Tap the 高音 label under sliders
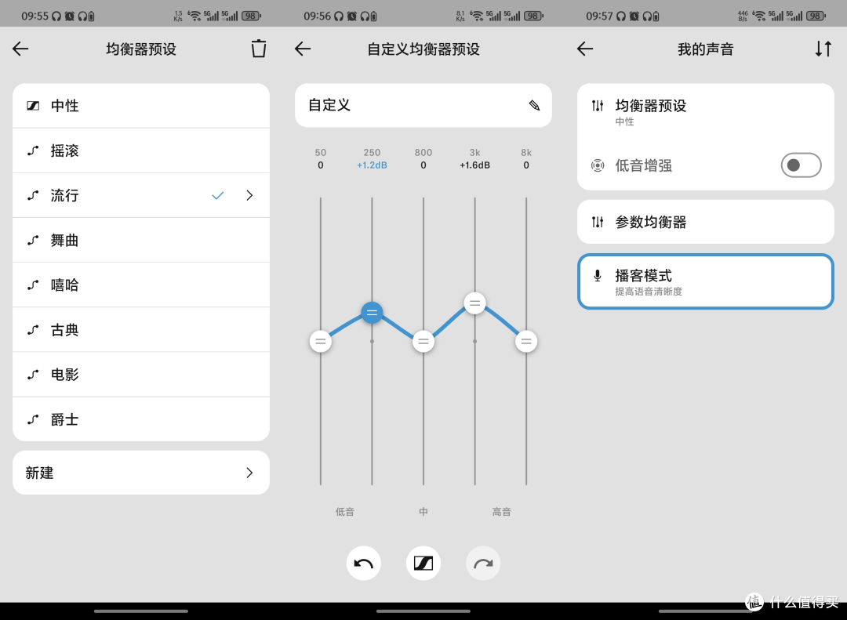Viewport: 847px width, 620px height. [501, 512]
